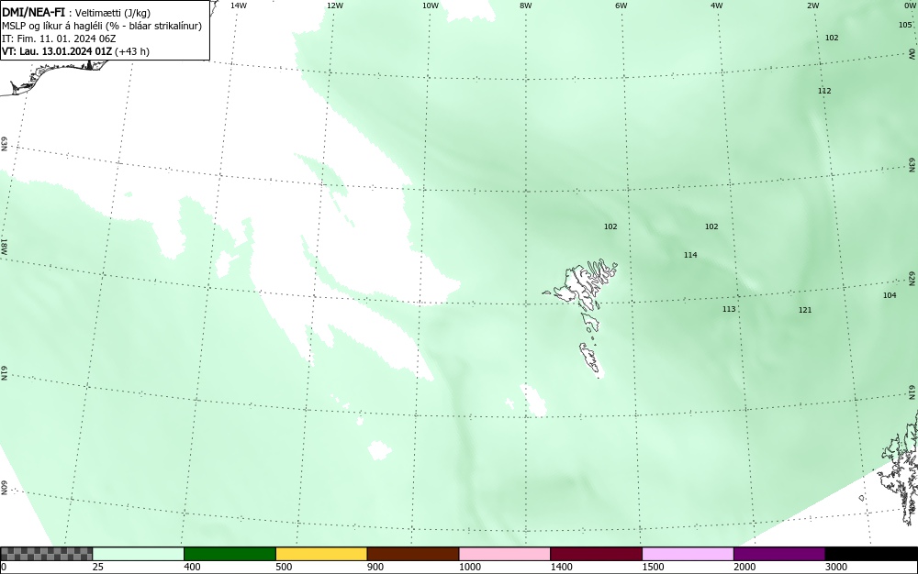Click the "2000" legend scale value
Screen dimensions: 918x574
point(745,567)
